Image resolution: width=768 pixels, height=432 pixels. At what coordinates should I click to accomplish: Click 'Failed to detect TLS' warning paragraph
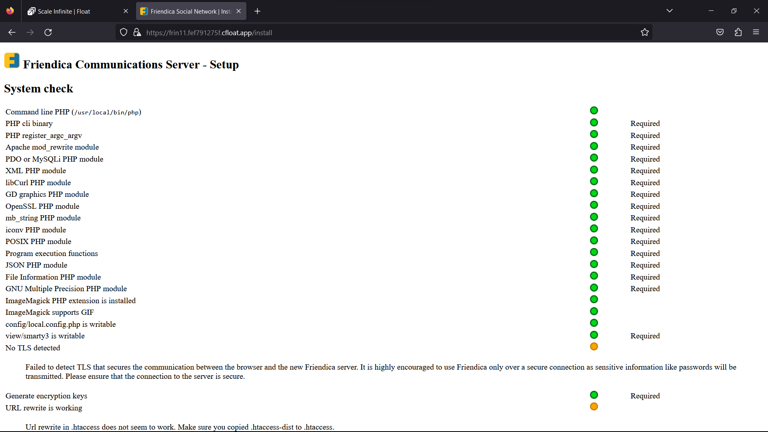pos(381,372)
